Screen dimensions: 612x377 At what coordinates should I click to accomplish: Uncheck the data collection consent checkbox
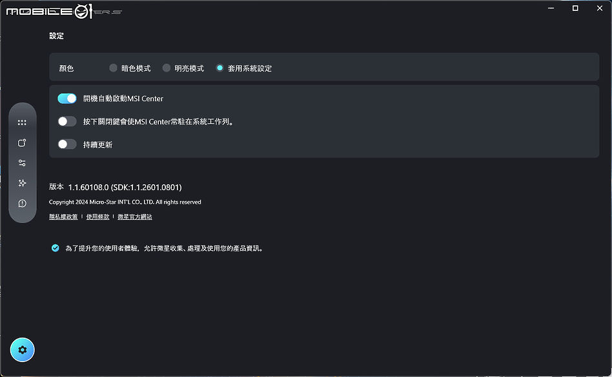(x=55, y=247)
